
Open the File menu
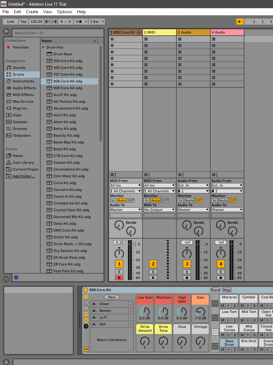pos(6,12)
